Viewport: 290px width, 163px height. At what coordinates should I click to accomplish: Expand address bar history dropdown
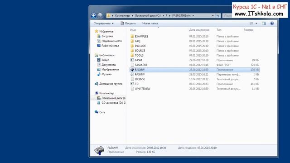coord(213,16)
